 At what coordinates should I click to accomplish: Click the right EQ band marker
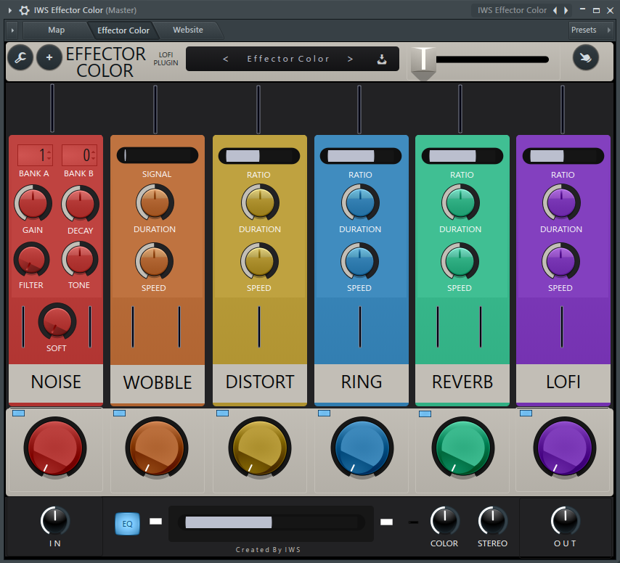pos(386,522)
